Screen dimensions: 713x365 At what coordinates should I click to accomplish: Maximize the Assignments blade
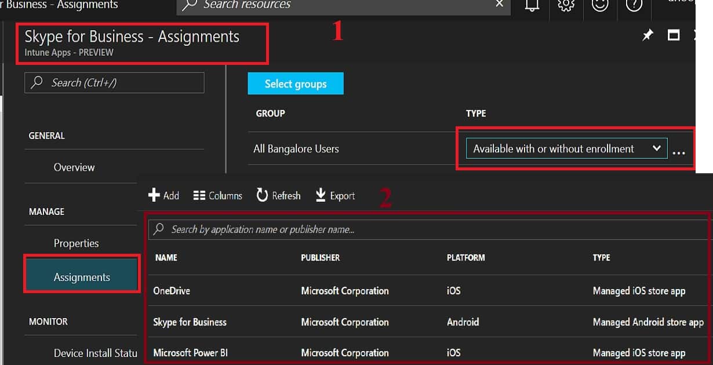(674, 35)
